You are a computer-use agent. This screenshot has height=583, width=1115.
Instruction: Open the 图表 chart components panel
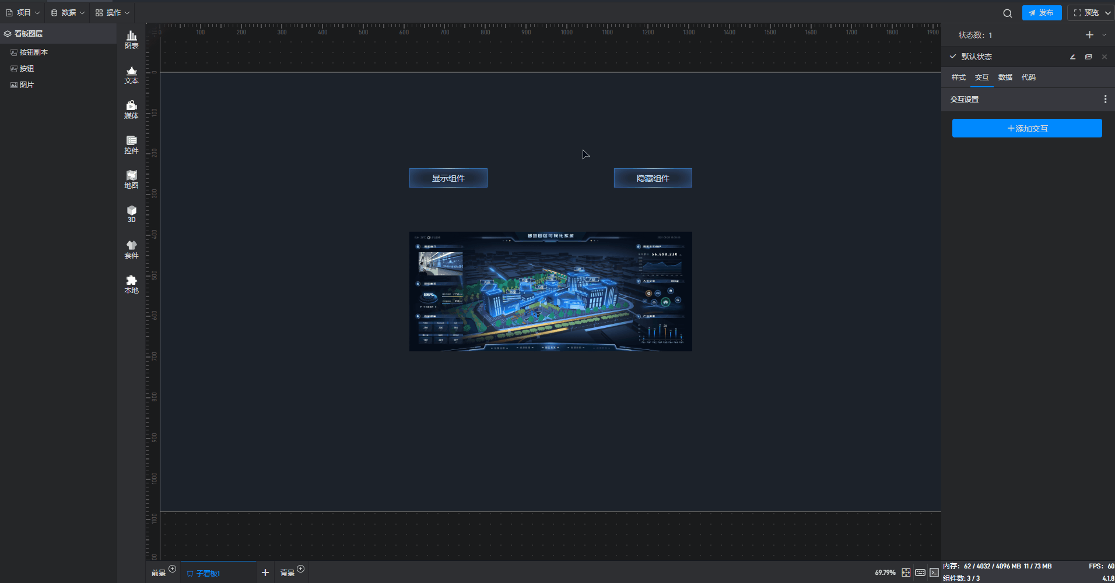click(x=131, y=40)
